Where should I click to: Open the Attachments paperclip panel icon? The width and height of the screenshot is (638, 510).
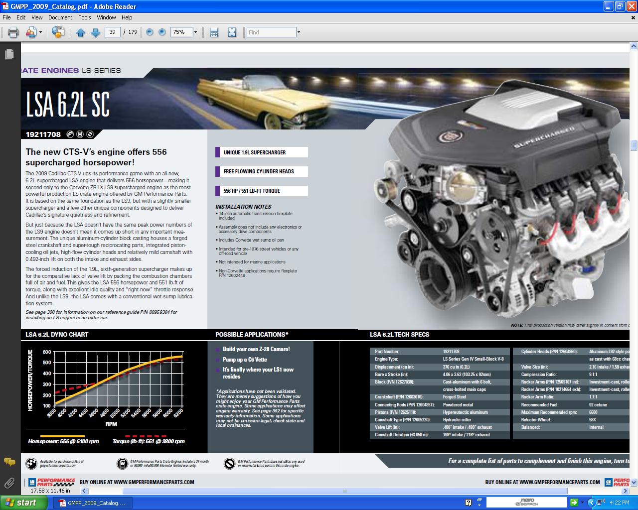click(9, 483)
